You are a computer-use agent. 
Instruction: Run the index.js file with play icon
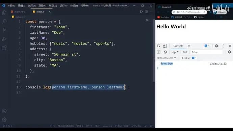click(141, 11)
